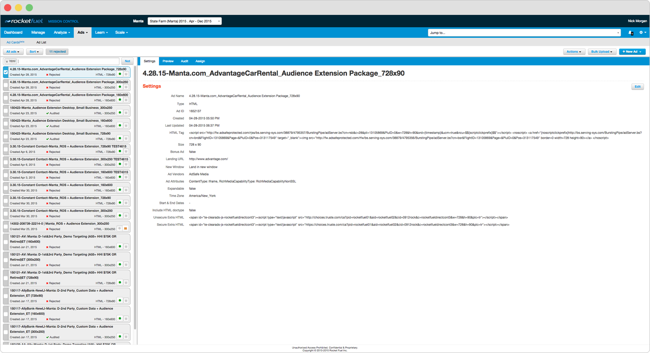This screenshot has width=650, height=353.
Task: Click the green status dot on 150117-AllyBank (300x250) ad
Action: [120, 337]
